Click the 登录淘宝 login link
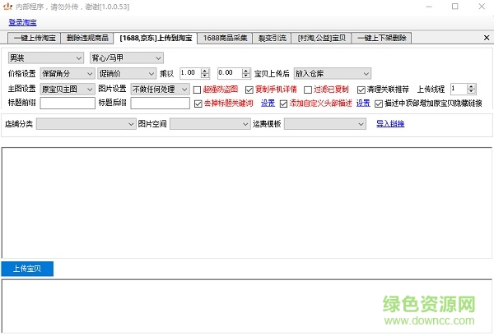 click(x=22, y=22)
